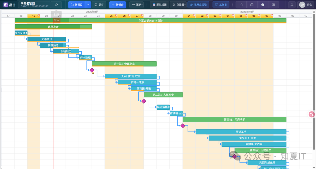Open the 默认视图 view dropdown

point(159,5)
